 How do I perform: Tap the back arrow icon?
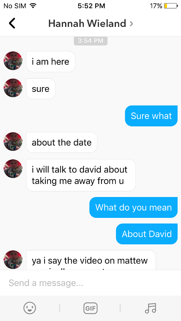point(12,23)
